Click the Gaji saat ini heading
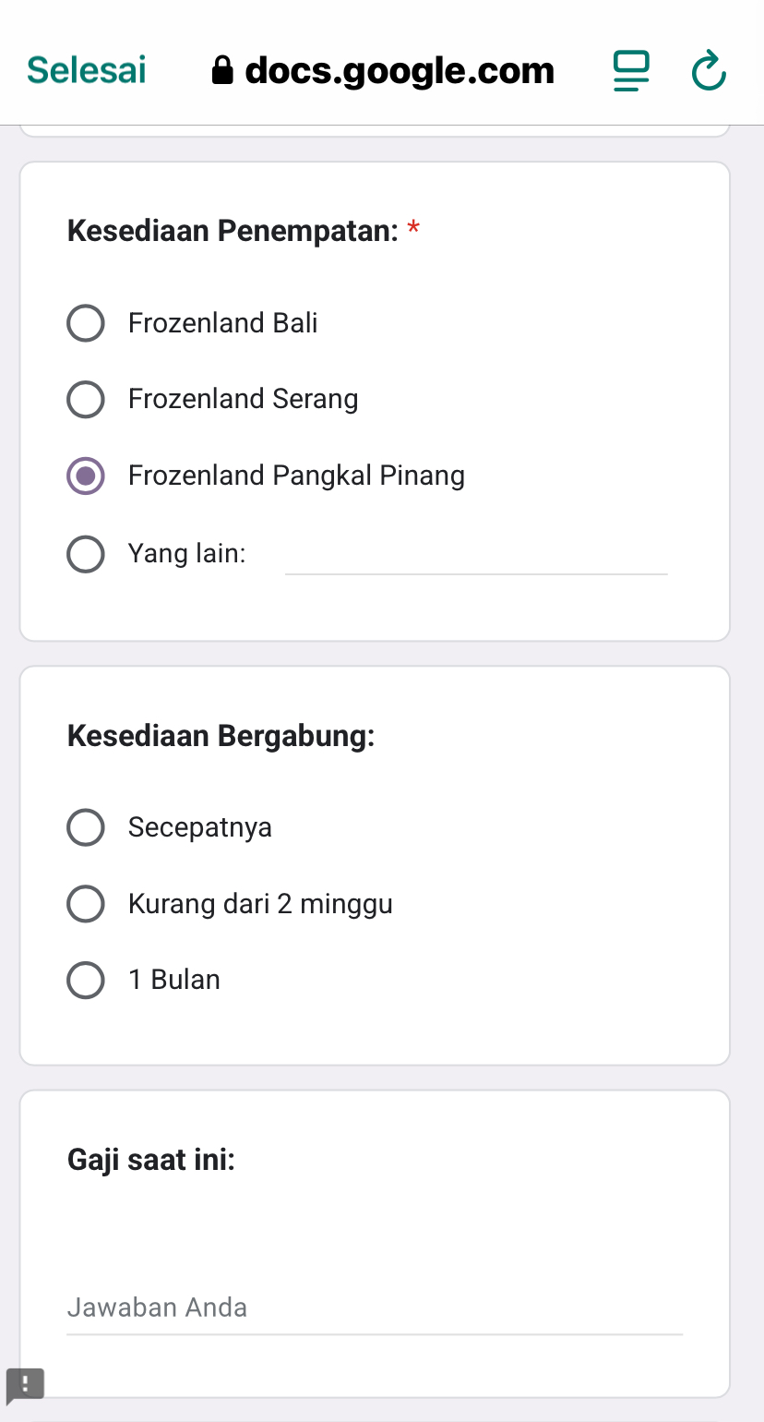The width and height of the screenshot is (764, 1422). click(x=151, y=1159)
